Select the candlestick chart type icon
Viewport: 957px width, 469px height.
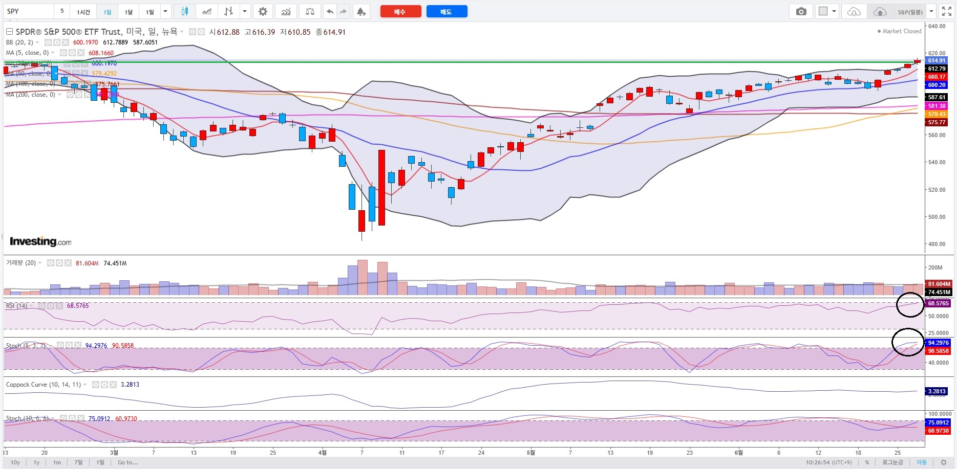(184, 11)
